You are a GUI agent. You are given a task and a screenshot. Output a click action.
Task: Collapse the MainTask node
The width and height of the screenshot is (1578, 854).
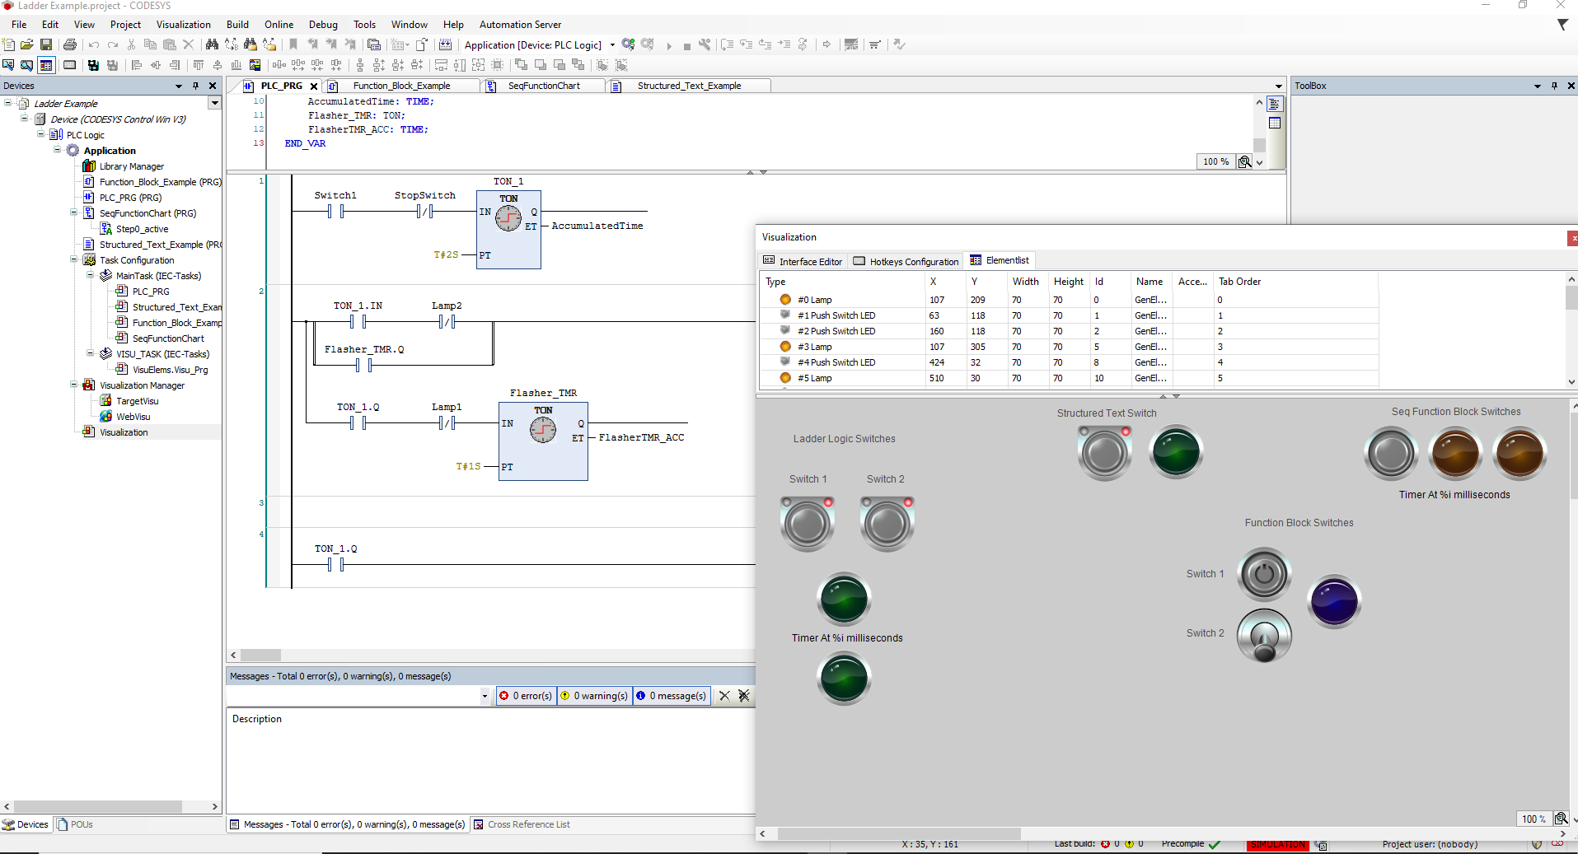click(x=91, y=275)
